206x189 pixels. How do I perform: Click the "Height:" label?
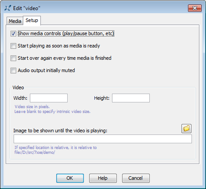click(102, 98)
